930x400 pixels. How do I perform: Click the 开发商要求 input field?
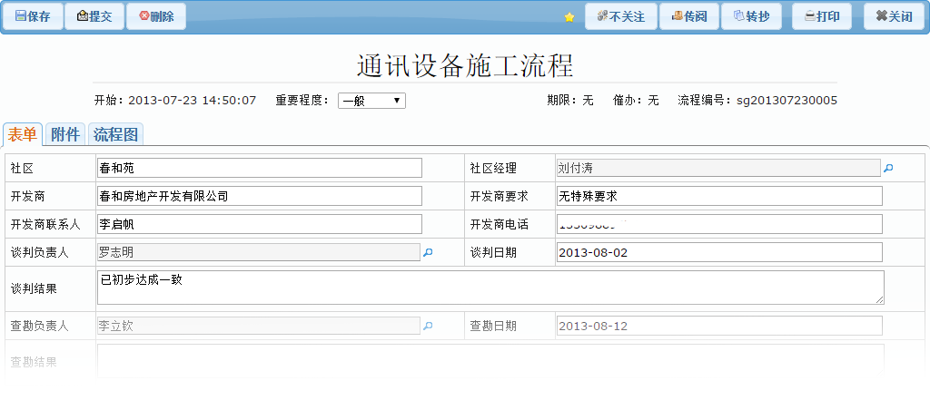click(718, 196)
